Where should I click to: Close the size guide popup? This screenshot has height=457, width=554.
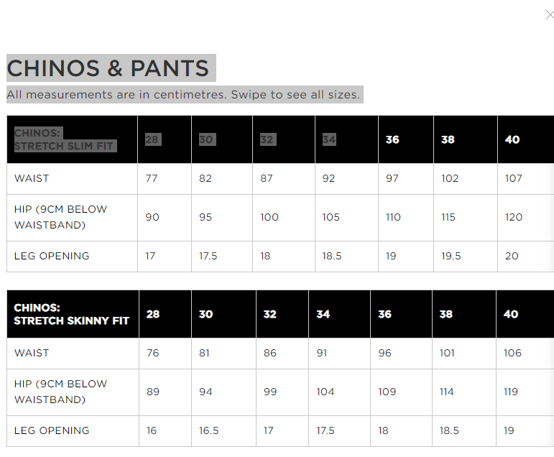coord(550,15)
